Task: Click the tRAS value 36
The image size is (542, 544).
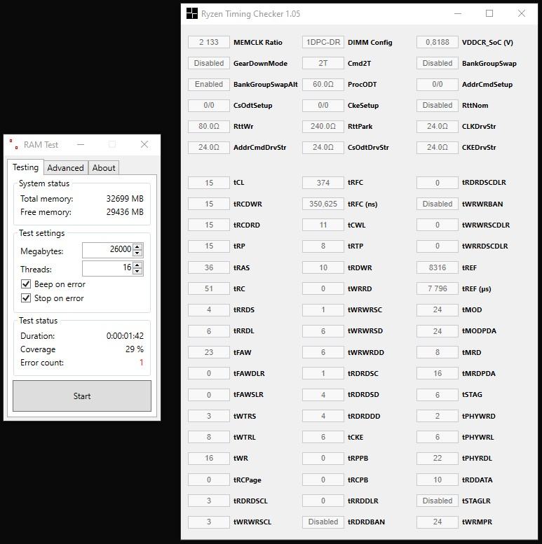Action: click(209, 267)
